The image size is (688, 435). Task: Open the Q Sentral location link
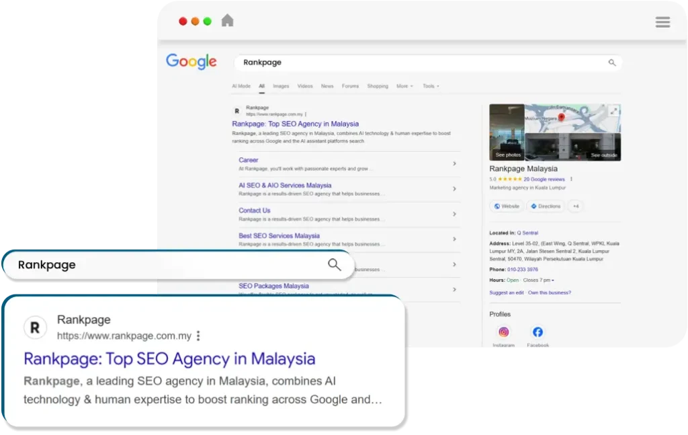pos(527,233)
